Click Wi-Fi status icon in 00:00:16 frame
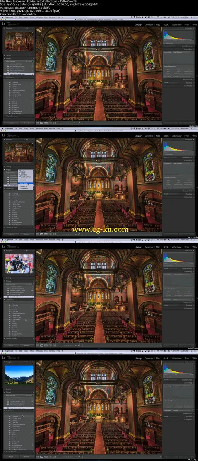198x461 pixels. 158,17
